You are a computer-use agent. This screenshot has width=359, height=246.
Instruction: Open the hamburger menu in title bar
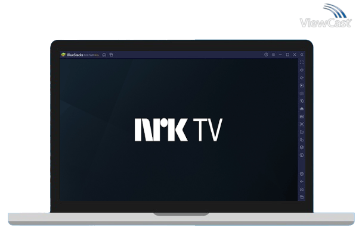point(273,55)
